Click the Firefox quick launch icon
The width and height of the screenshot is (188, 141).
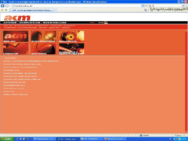[x=27, y=139]
